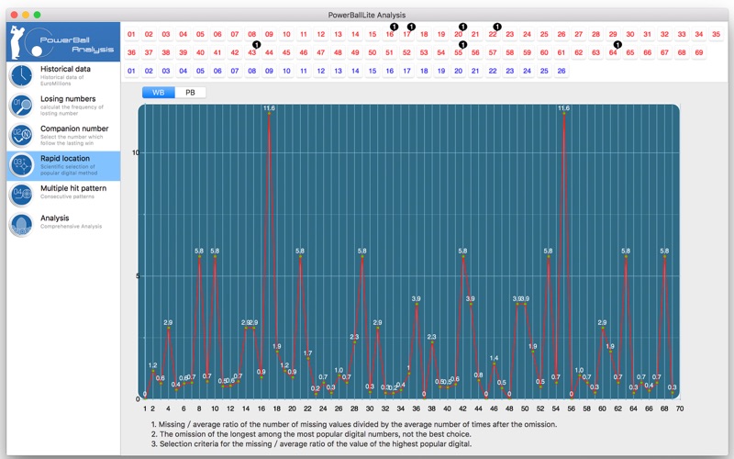Select red number 35 button

717,34
